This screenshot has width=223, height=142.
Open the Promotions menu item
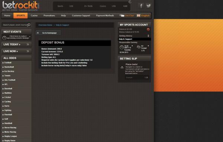tap(49, 16)
